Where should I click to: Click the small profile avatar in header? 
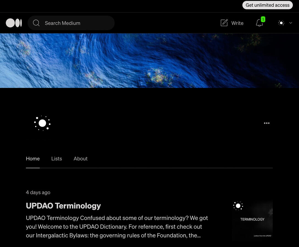click(x=281, y=23)
